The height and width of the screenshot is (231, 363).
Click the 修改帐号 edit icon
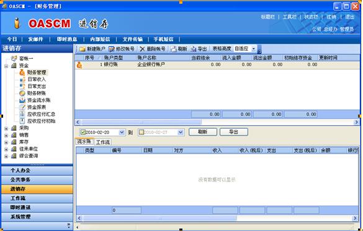click(x=112, y=49)
